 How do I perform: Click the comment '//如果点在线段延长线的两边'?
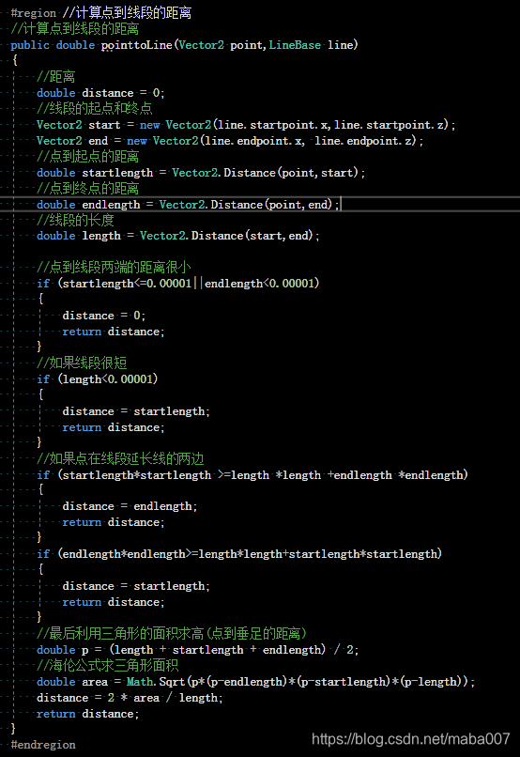[x=120, y=458]
